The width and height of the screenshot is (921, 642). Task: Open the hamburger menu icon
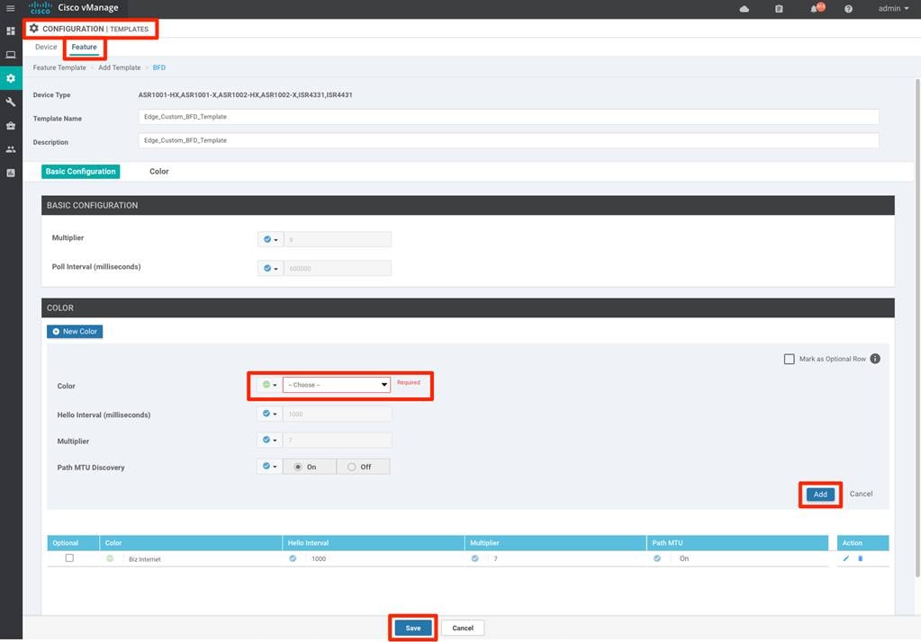click(10, 8)
